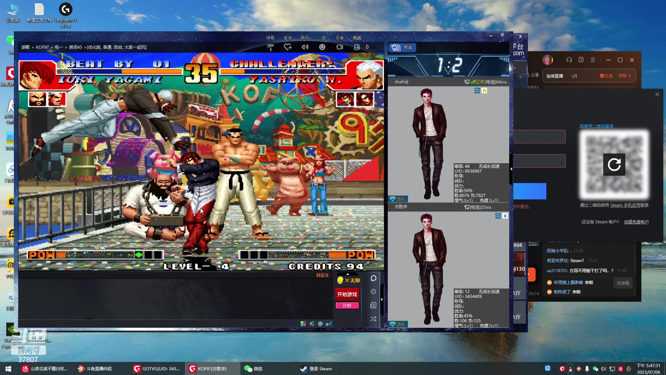Click the pink 计时 timer button
The width and height of the screenshot is (666, 375).
click(347, 306)
